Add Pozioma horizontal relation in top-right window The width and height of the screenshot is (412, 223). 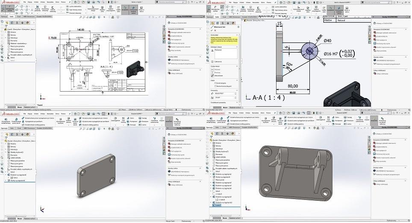click(215, 69)
